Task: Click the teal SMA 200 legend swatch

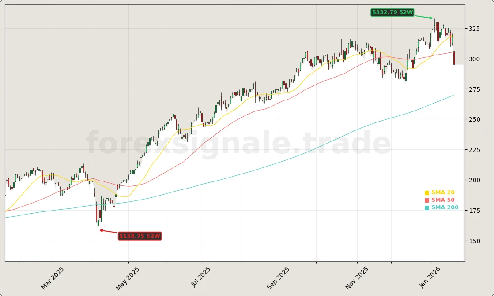Action: pyautogui.click(x=426, y=208)
